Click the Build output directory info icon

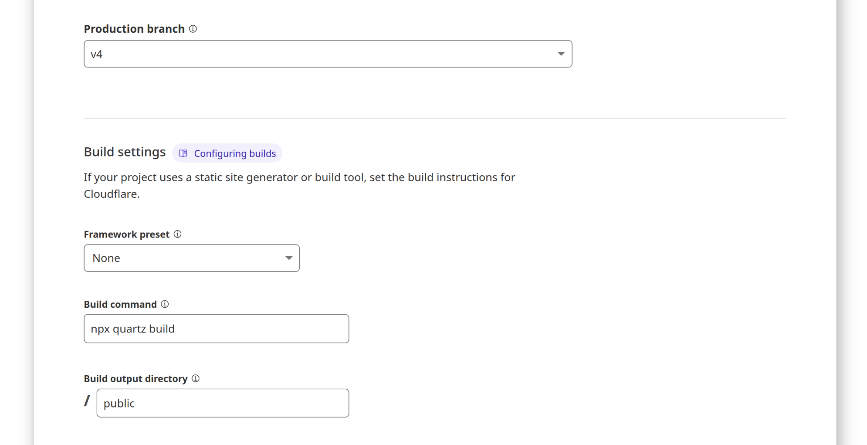196,378
